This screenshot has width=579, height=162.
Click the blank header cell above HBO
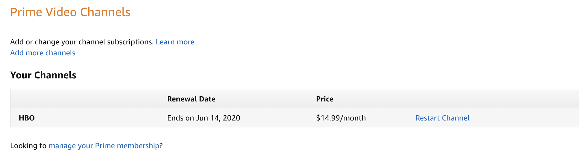pos(87,99)
